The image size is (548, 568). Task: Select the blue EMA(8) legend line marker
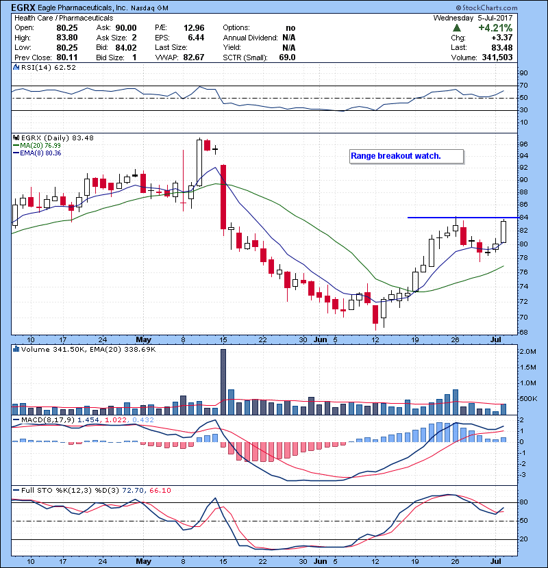click(x=16, y=153)
